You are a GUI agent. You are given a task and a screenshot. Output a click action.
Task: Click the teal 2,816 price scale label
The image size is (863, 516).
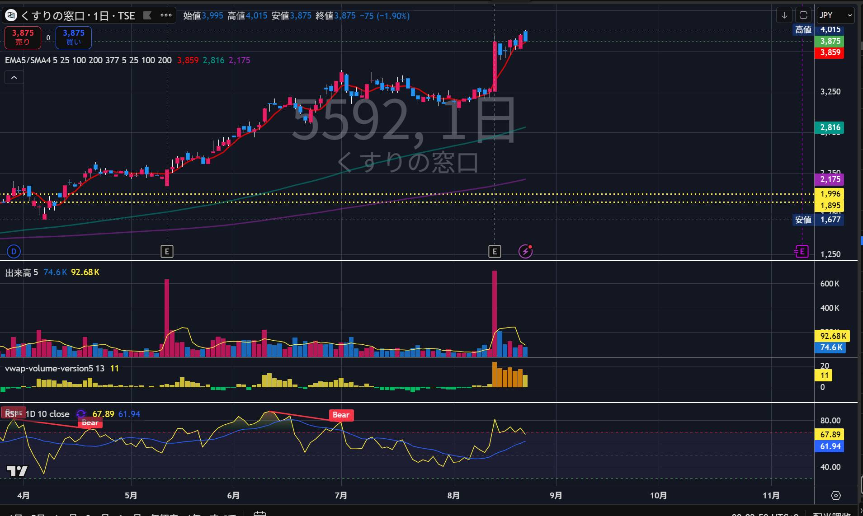pyautogui.click(x=830, y=127)
